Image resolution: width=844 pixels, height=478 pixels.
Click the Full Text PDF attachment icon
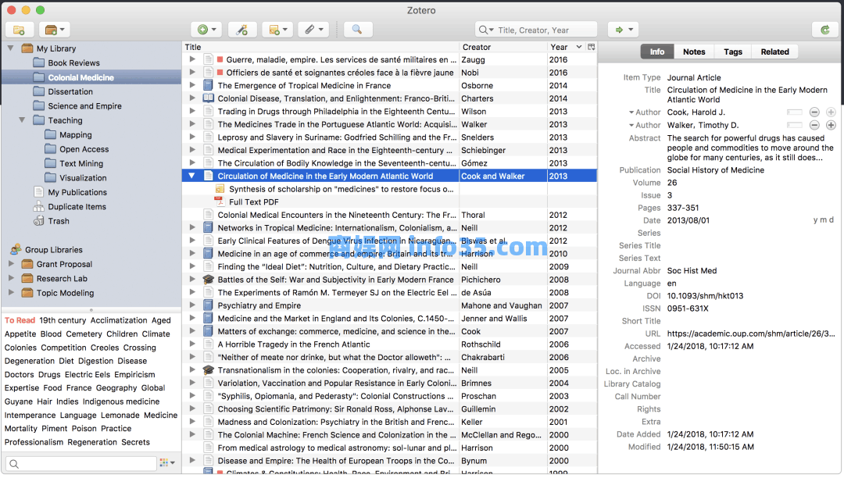pos(220,202)
